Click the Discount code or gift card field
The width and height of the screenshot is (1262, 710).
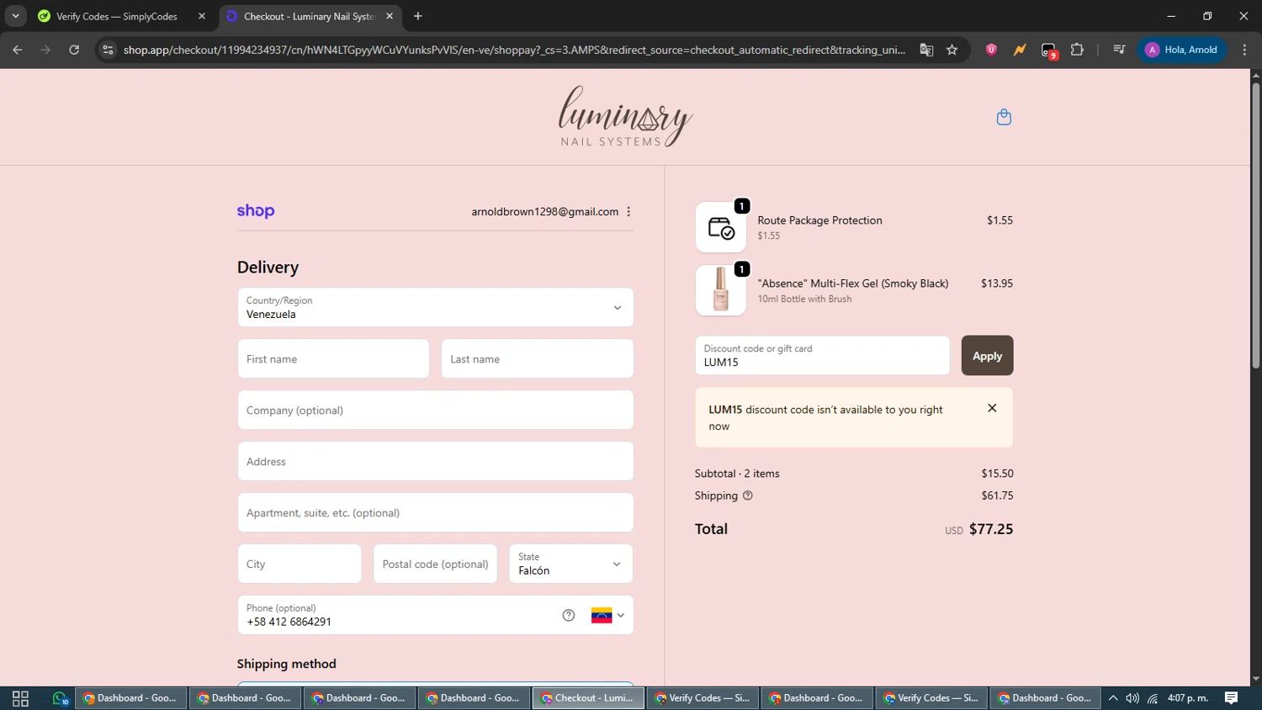coord(822,356)
